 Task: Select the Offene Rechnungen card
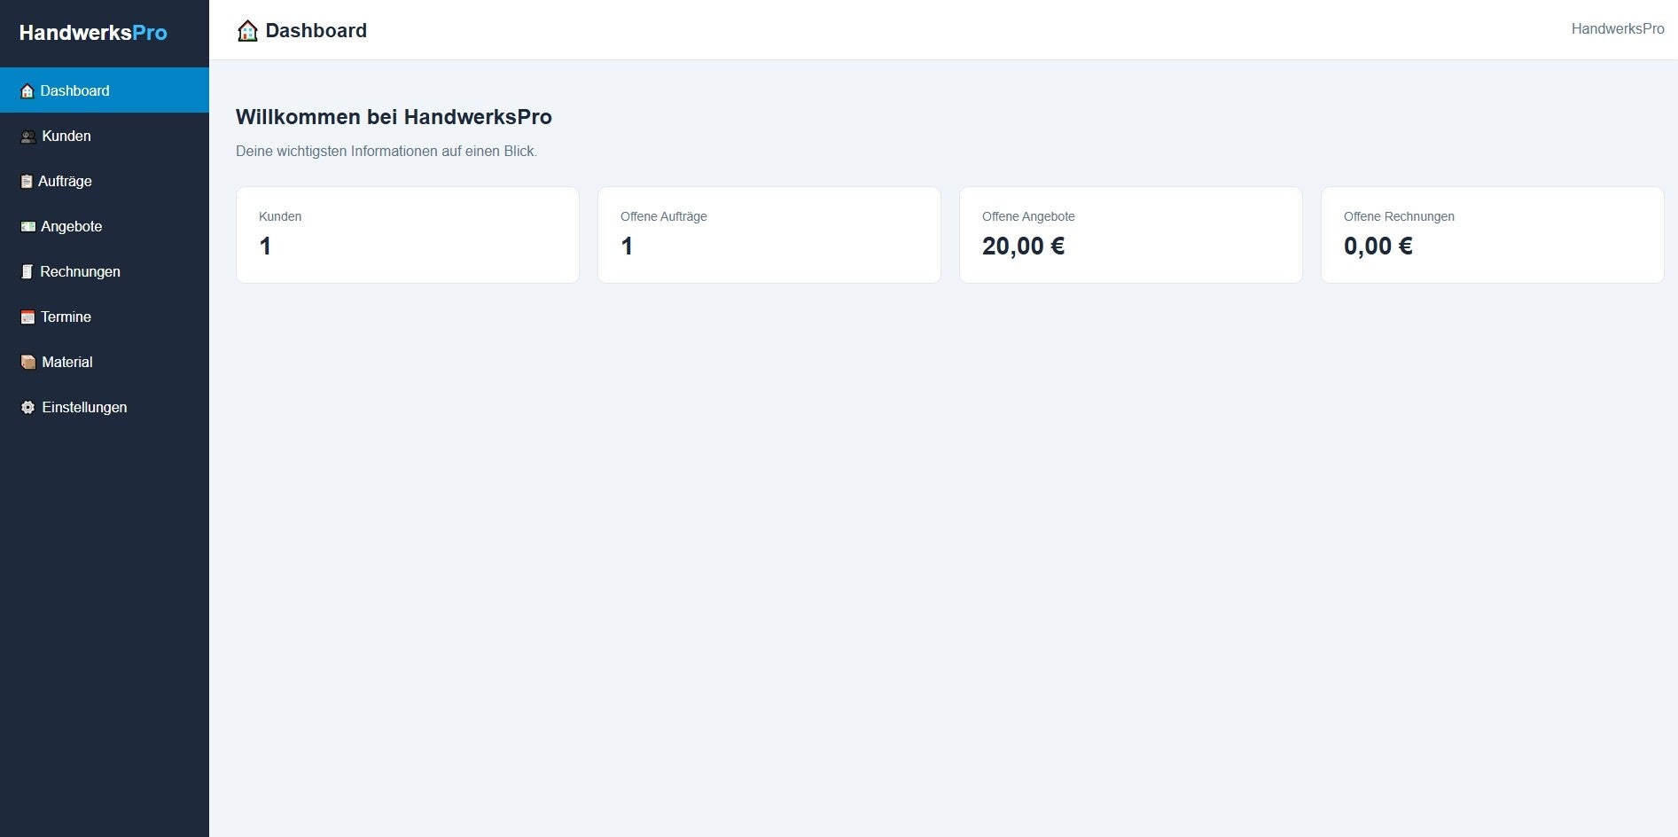point(1493,235)
